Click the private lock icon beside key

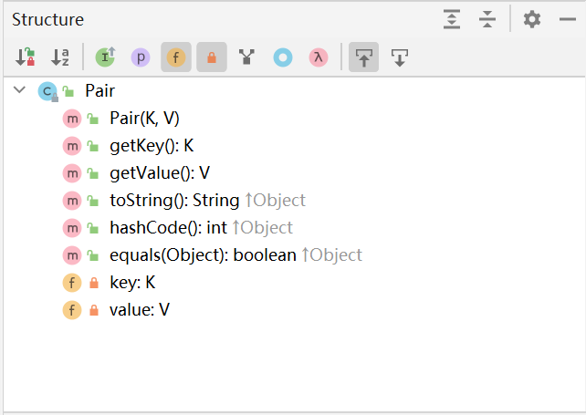(94, 283)
